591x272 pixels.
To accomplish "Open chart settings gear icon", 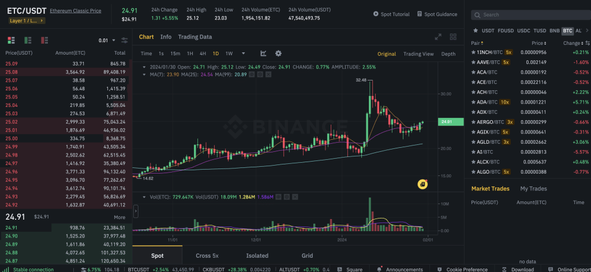I will [278, 53].
